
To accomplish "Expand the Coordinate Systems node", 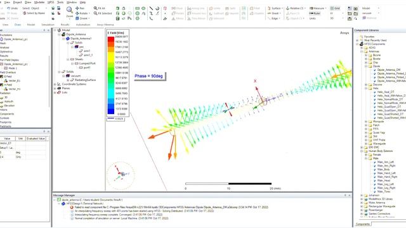I will point(55,84).
